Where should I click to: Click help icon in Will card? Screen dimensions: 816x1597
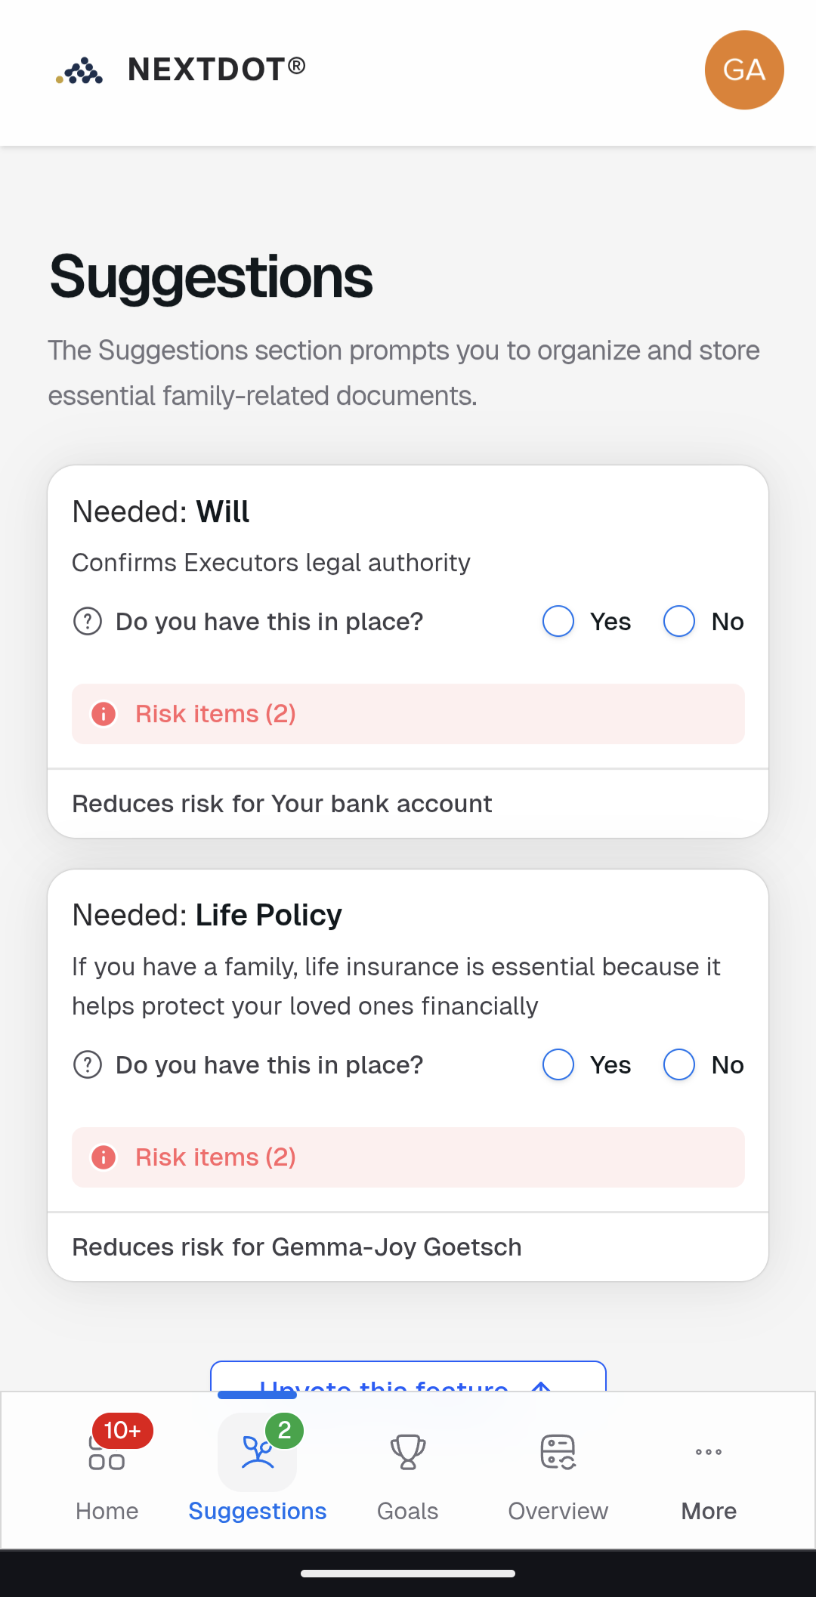pyautogui.click(x=88, y=622)
